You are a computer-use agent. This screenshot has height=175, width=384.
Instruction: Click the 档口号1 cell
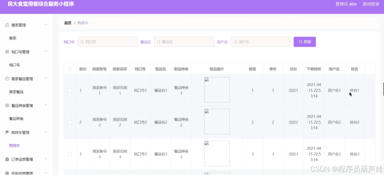(140, 90)
